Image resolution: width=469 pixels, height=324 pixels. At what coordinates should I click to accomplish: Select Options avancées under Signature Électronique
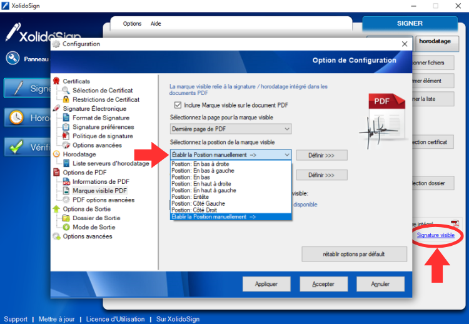97,145
